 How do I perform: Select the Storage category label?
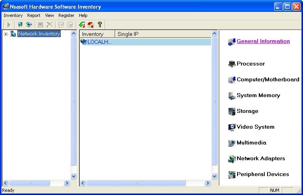tap(247, 111)
